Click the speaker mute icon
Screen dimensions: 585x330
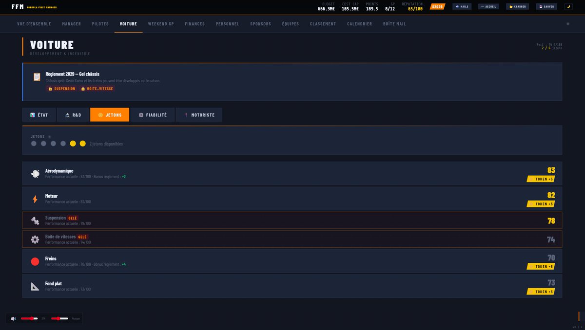(13, 318)
